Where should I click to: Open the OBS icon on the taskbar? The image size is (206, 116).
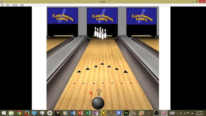(156, 113)
